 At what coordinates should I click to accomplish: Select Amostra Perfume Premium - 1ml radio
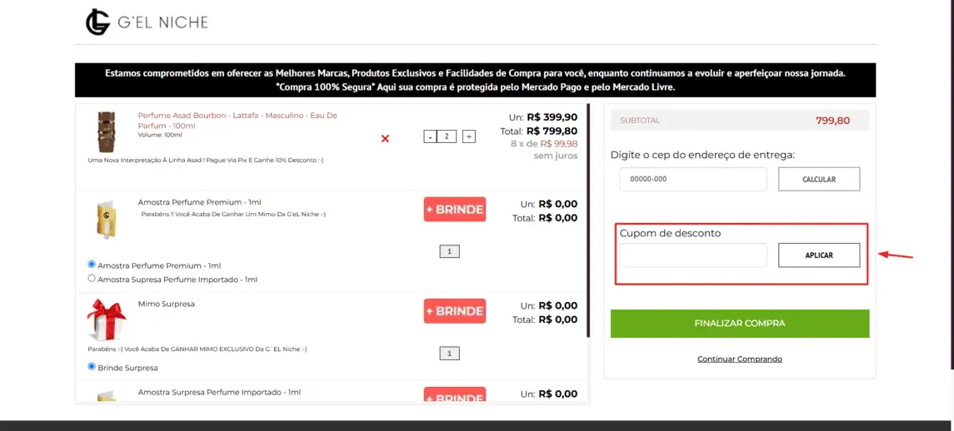tap(92, 265)
